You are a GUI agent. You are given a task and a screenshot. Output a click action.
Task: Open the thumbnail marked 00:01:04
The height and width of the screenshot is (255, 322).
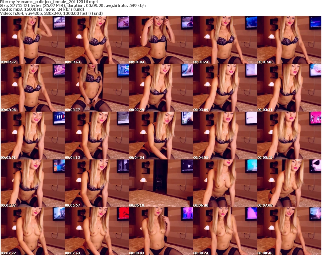pyautogui.click(x=161, y=40)
